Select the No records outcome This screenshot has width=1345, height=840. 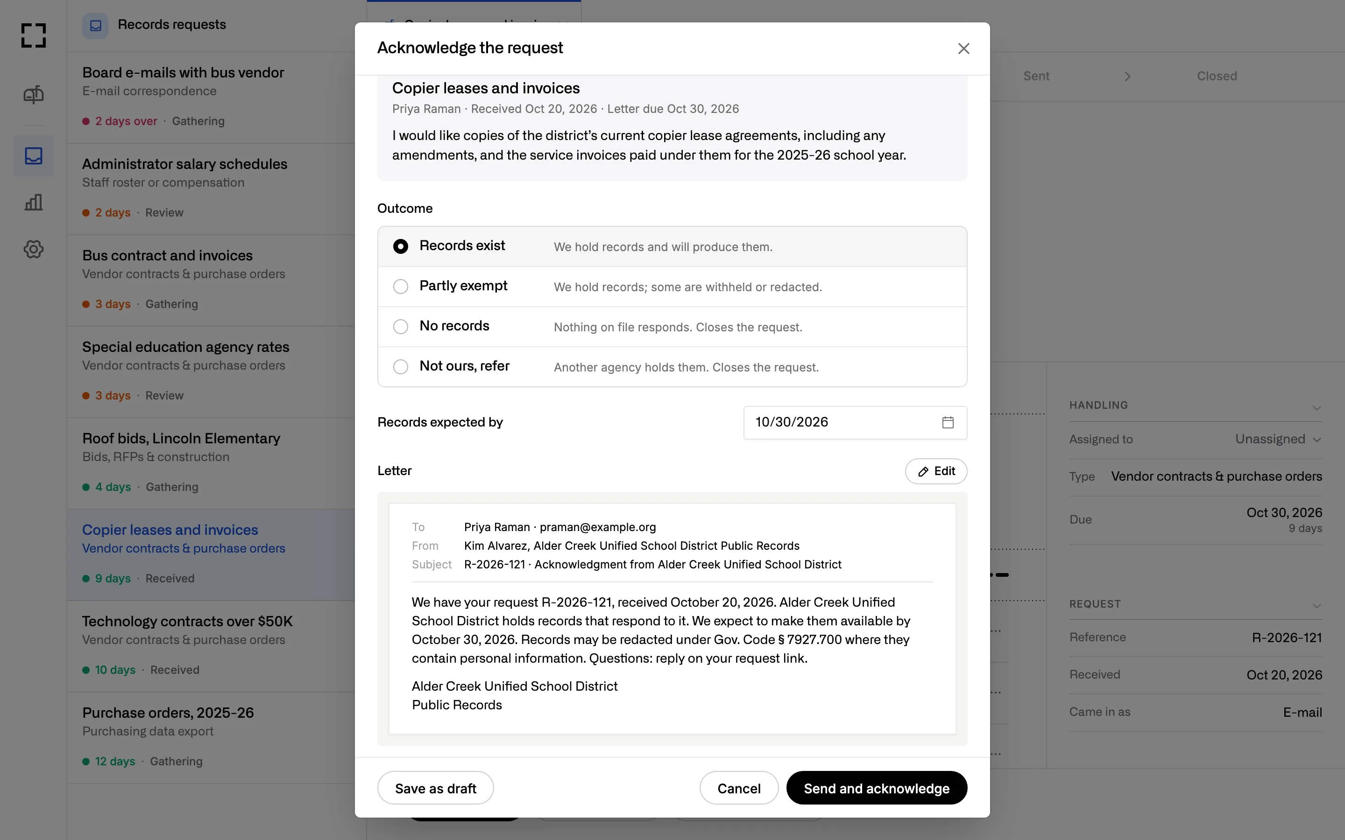(672, 327)
